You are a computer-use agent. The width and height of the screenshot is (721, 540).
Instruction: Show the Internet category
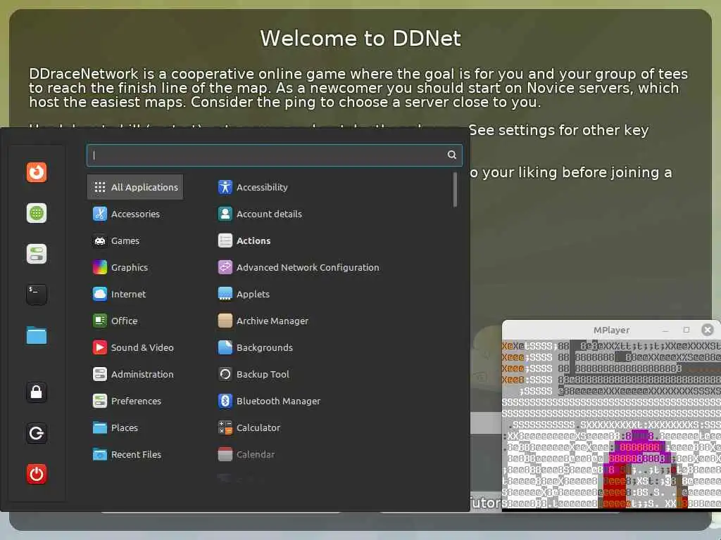tap(135, 294)
